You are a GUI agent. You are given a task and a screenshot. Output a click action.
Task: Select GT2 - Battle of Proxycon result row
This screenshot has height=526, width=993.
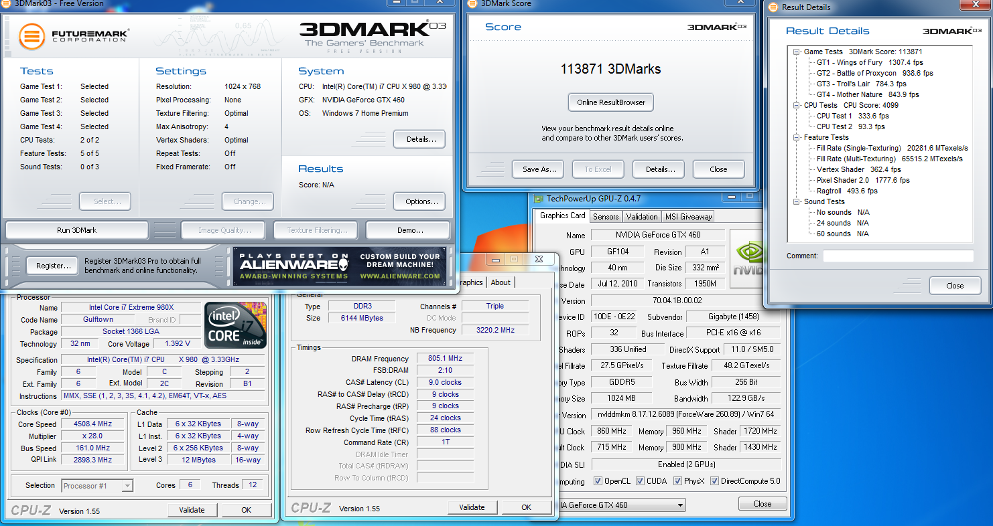click(x=874, y=73)
